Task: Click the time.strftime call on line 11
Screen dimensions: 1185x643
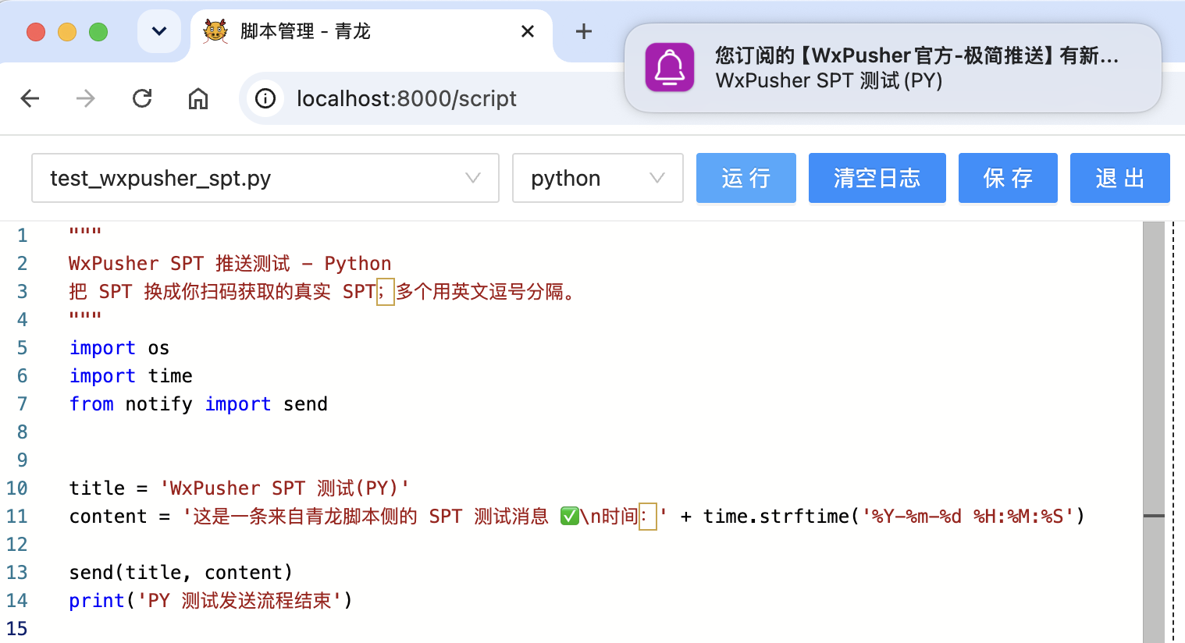Action: coord(894,517)
